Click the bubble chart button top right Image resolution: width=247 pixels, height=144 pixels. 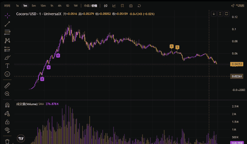pyautogui.click(x=238, y=6)
